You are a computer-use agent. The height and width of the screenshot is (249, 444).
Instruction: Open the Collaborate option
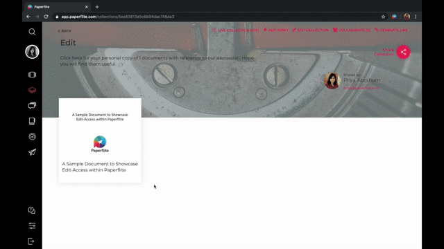352,30
